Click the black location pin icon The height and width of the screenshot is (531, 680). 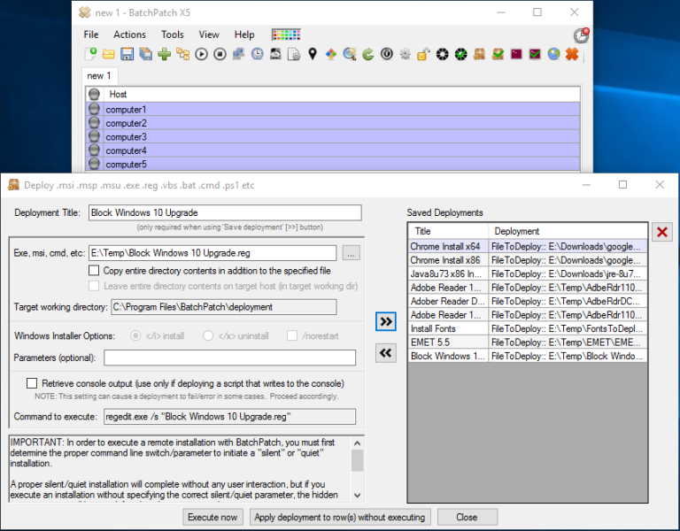tap(313, 55)
